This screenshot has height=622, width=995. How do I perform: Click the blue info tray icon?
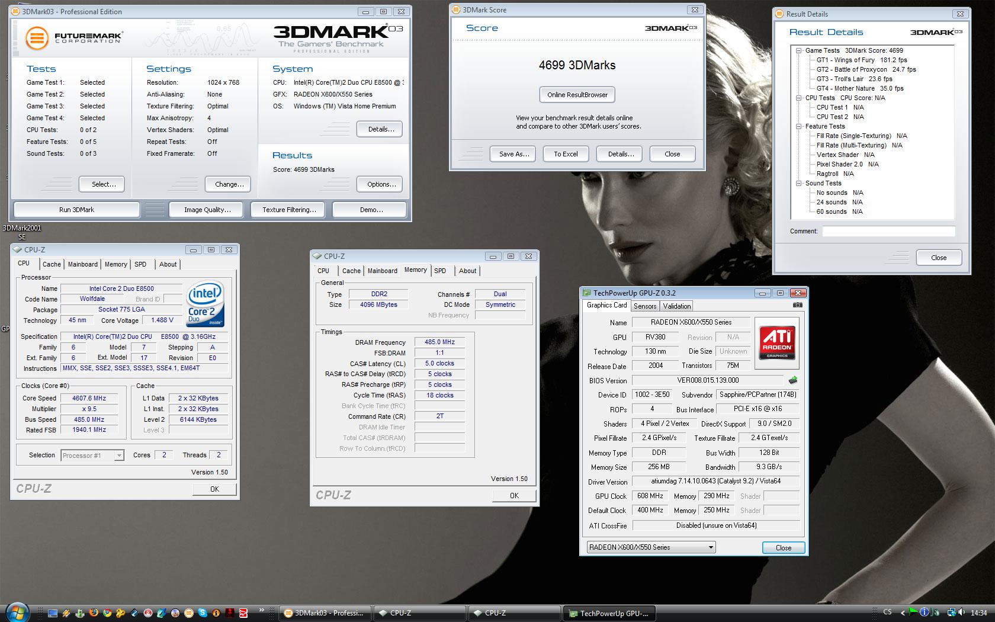pyautogui.click(x=925, y=612)
